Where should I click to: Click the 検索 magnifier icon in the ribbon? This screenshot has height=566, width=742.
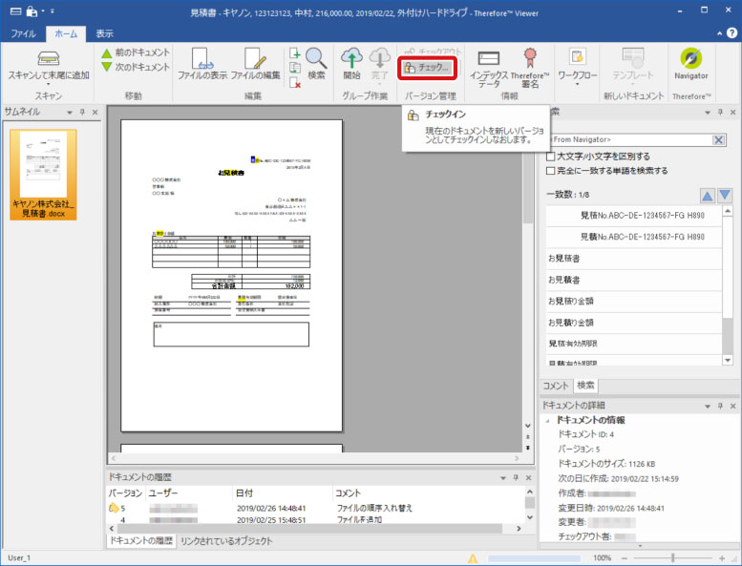point(316,59)
